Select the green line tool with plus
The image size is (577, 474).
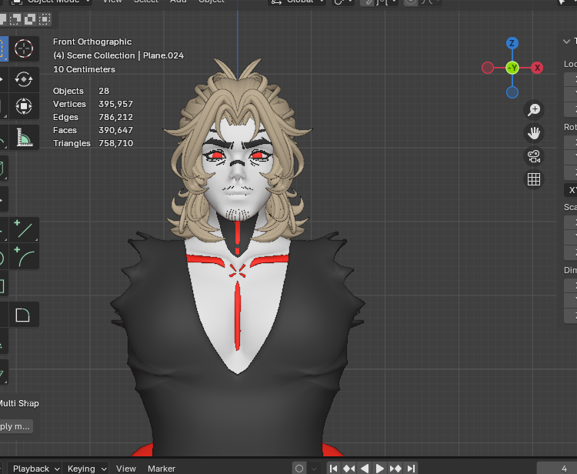24,229
